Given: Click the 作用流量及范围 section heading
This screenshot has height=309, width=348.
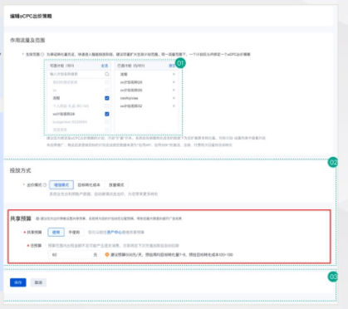Looking at the screenshot, I should (x=27, y=41).
